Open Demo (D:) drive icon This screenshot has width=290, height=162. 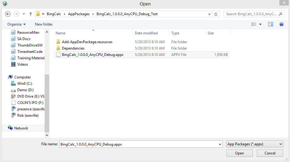(13, 90)
